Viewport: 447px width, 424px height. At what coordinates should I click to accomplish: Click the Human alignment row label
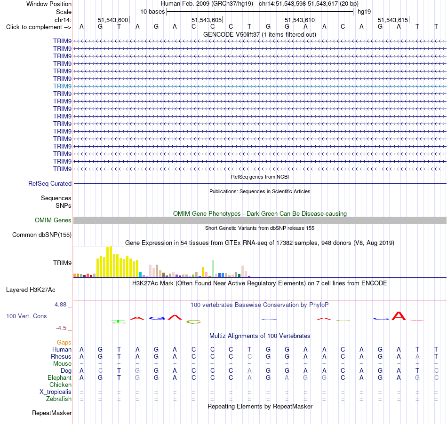point(62,349)
